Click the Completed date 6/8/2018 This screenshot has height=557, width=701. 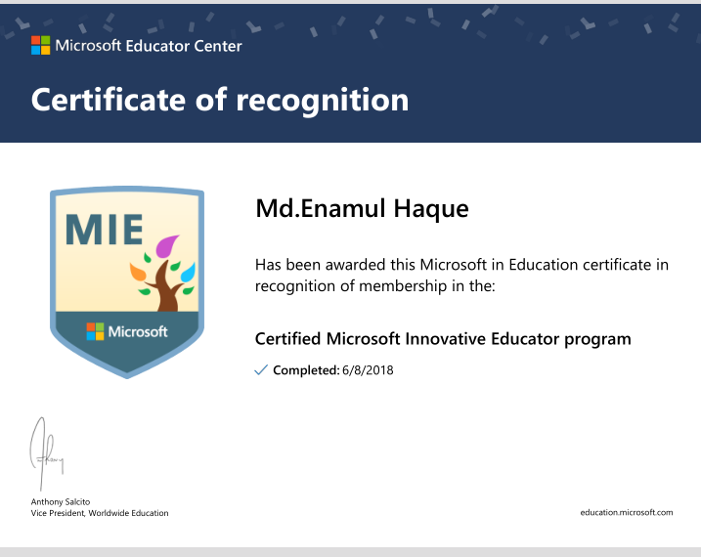(x=368, y=370)
